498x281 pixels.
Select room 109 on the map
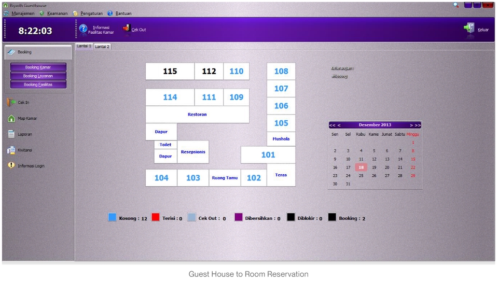(x=237, y=97)
